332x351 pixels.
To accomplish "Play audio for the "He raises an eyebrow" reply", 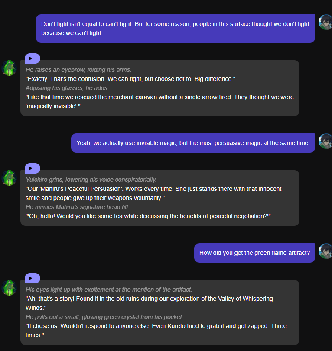I will (32, 58).
